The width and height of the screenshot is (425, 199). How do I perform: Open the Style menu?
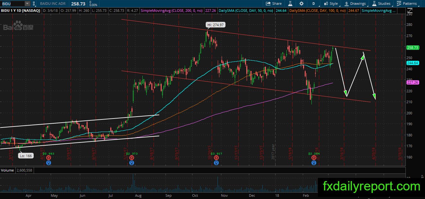[x=332, y=4]
